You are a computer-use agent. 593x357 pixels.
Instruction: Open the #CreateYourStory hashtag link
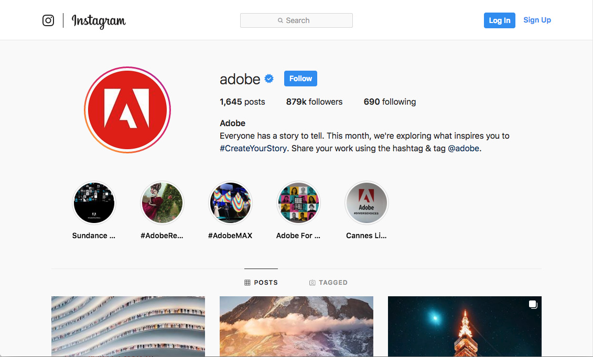click(x=253, y=148)
